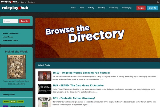Screen dimensions: 160x107
Task: Click the Browse the Directory banner
Action: [x=98, y=38]
